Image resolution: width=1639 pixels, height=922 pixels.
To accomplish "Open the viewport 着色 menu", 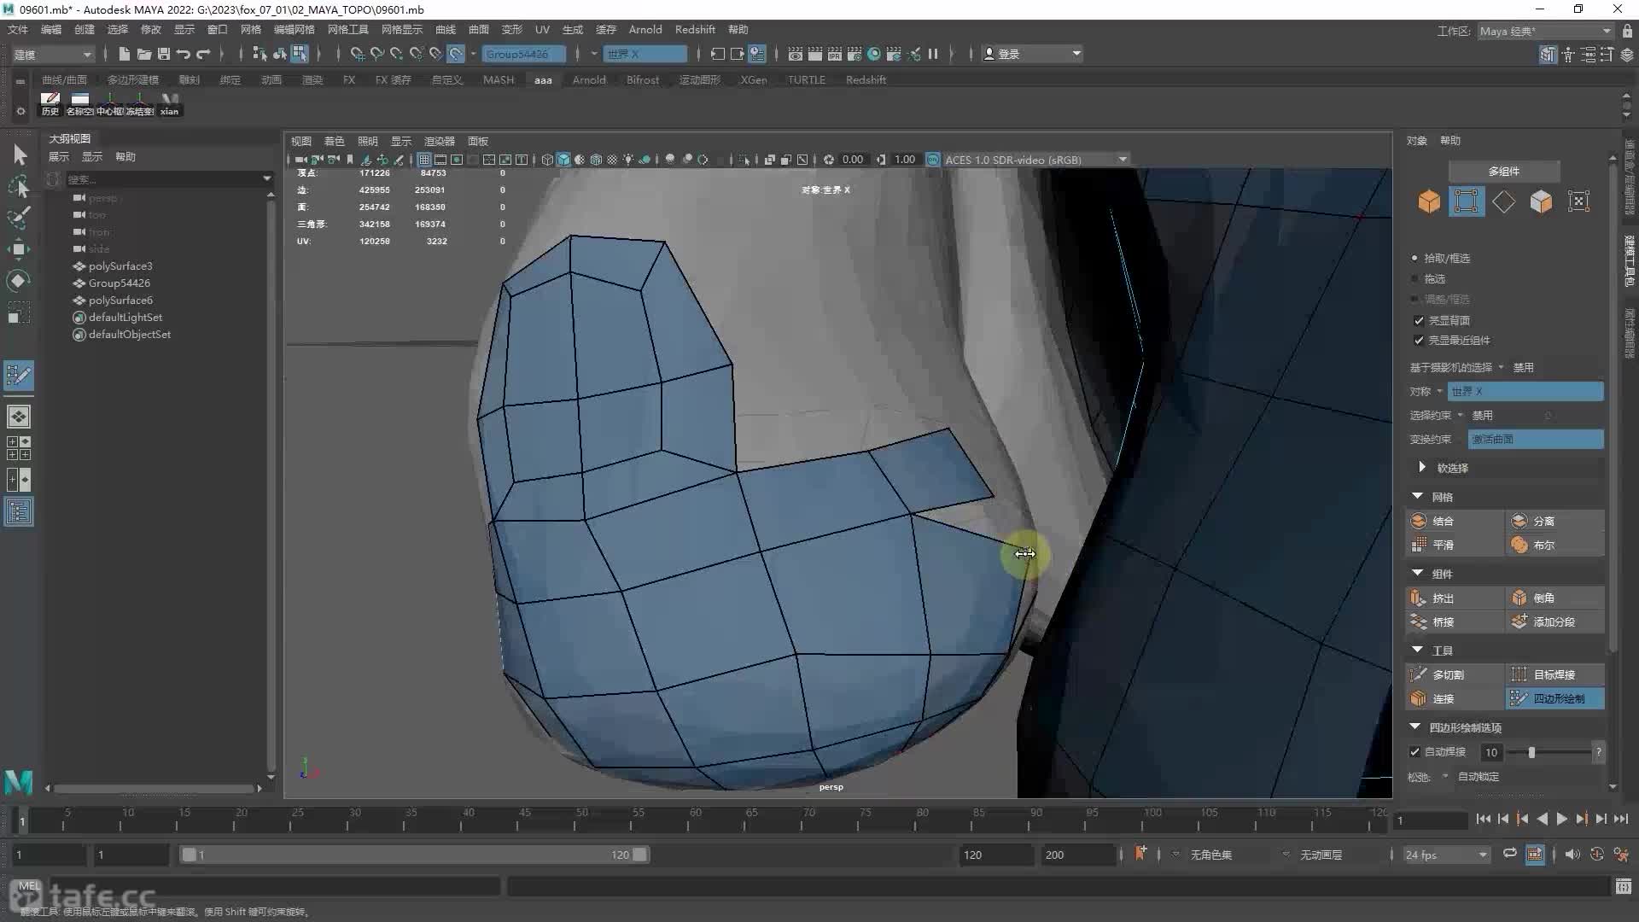I will click(335, 142).
